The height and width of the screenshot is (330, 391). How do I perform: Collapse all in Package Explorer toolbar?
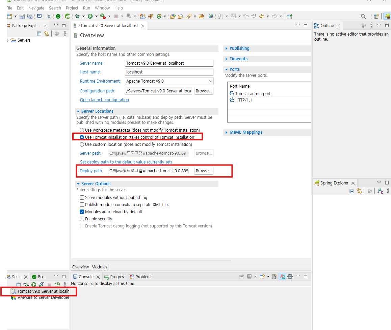pyautogui.click(x=39, y=34)
